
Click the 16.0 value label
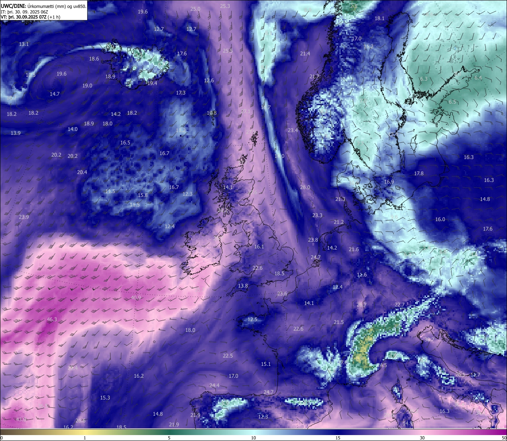pyautogui.click(x=440, y=220)
